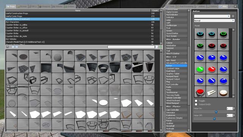Choose the Graphics Tablet wire tool
This screenshot has width=243, height=137.
(176, 74)
